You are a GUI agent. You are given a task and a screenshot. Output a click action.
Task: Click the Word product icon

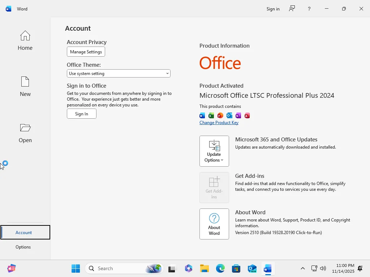coord(202,115)
